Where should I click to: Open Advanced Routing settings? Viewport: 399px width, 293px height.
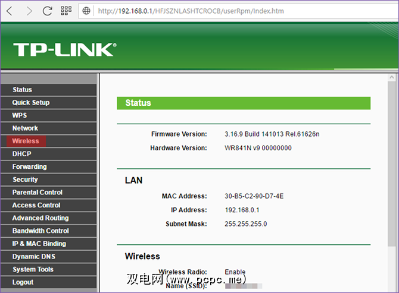point(48,218)
